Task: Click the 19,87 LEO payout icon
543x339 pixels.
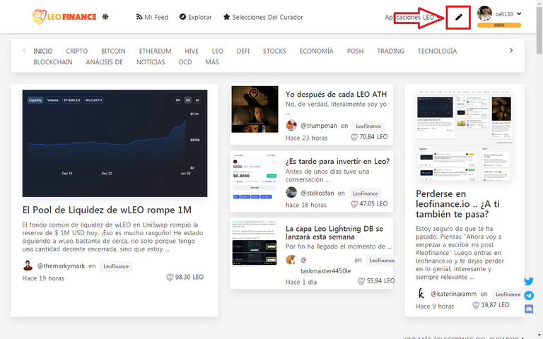Action: click(476, 305)
